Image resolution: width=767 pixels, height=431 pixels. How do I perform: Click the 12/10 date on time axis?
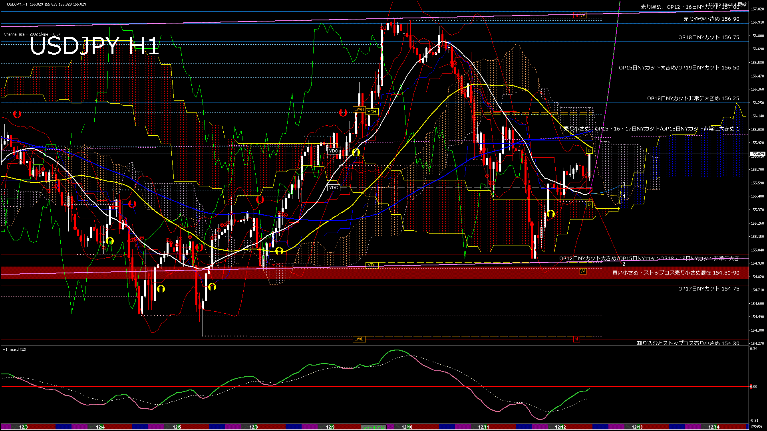pos(407,427)
